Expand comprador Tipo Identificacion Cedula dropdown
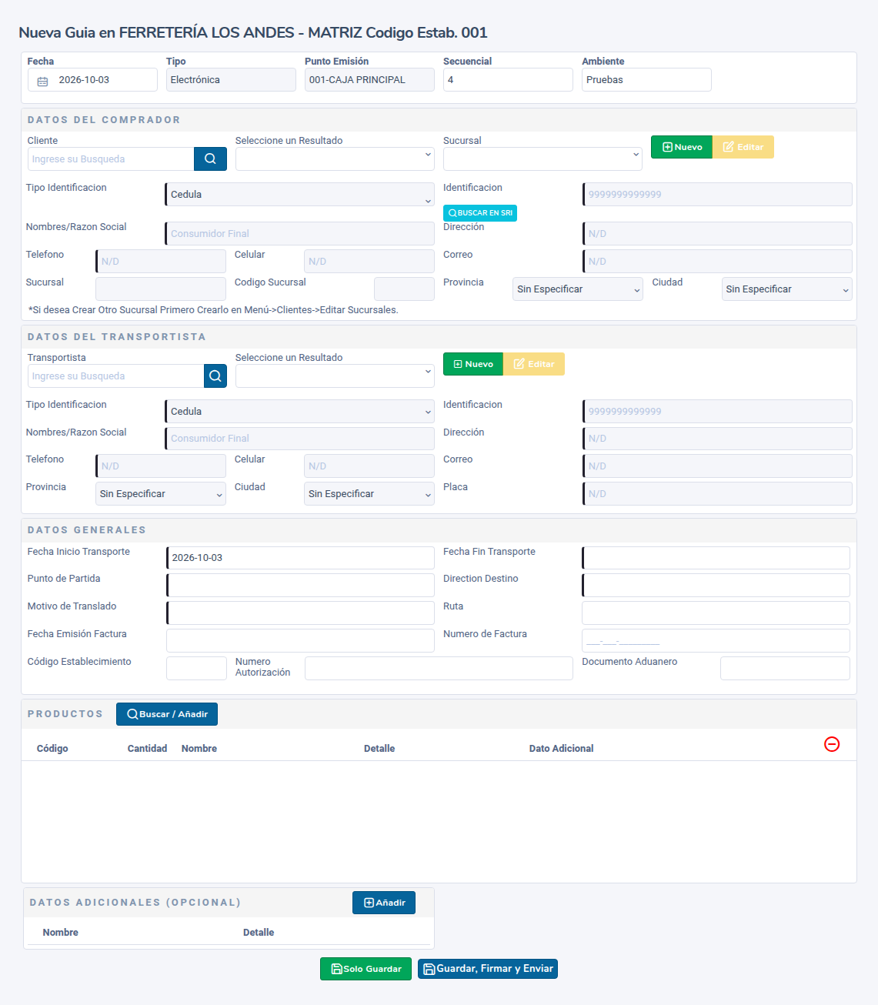The width and height of the screenshot is (878, 1005). pyautogui.click(x=300, y=195)
